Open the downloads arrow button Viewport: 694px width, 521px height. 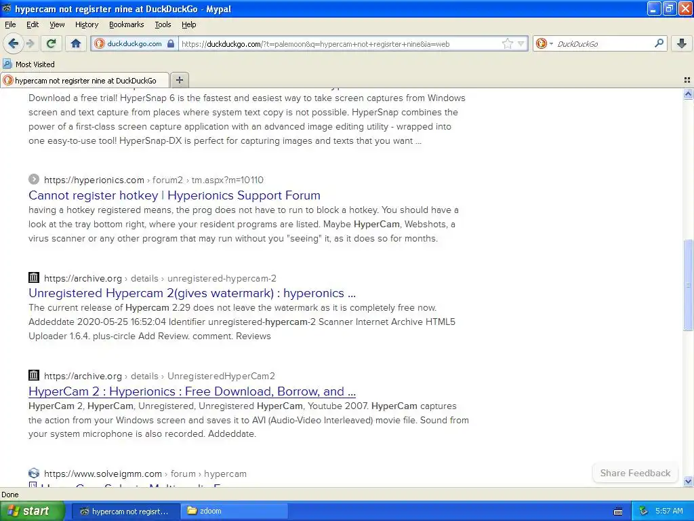[x=682, y=43]
